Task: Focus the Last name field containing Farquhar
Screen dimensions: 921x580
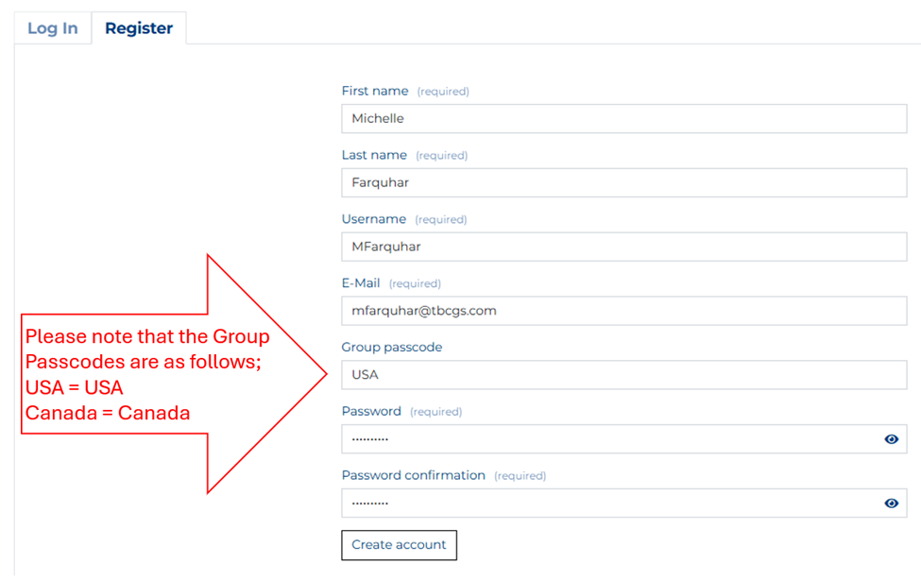Action: (623, 182)
